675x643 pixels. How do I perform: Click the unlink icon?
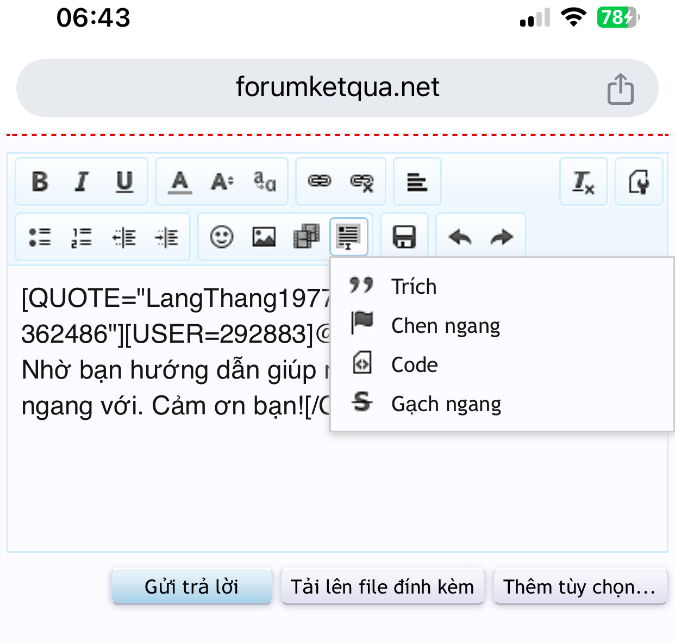pyautogui.click(x=362, y=182)
